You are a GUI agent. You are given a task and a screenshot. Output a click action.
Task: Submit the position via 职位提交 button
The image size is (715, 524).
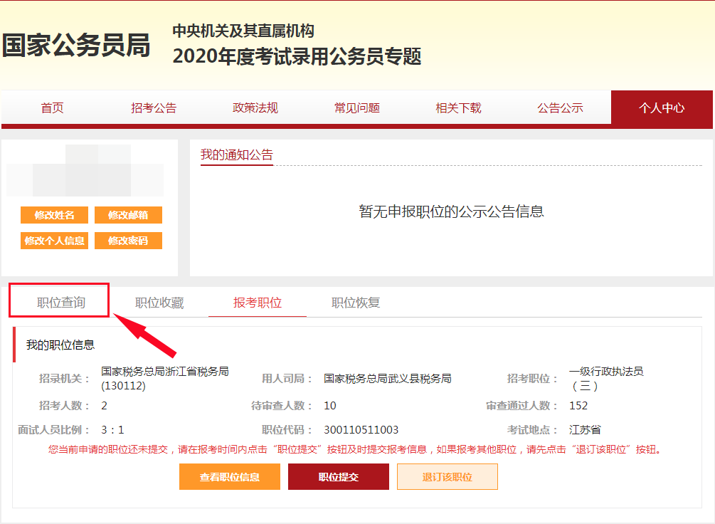tap(338, 476)
